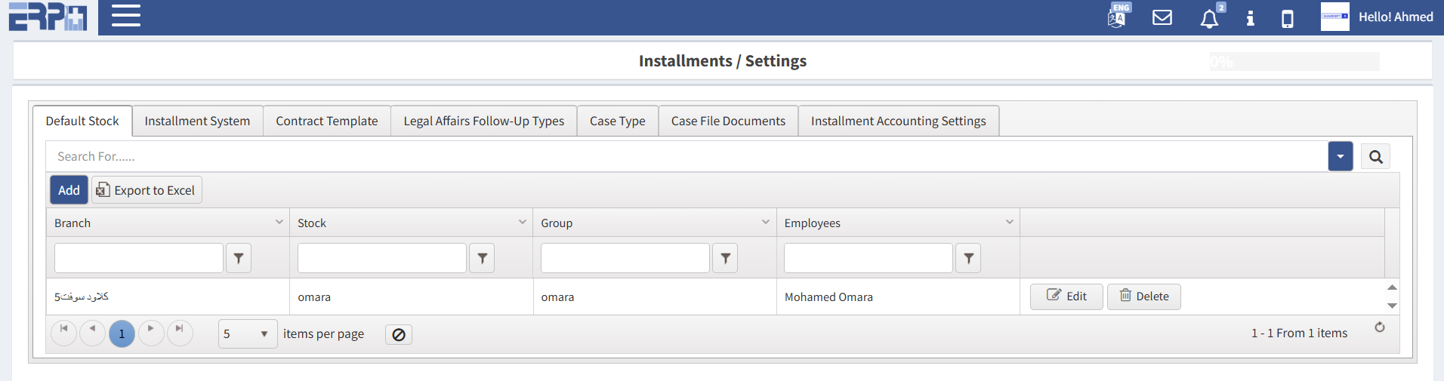This screenshot has width=1444, height=381.
Task: Click the mobile phone icon
Action: [x=1288, y=18]
